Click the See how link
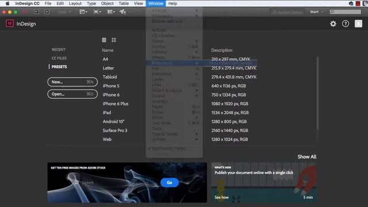The height and width of the screenshot is (207, 368). point(221,197)
